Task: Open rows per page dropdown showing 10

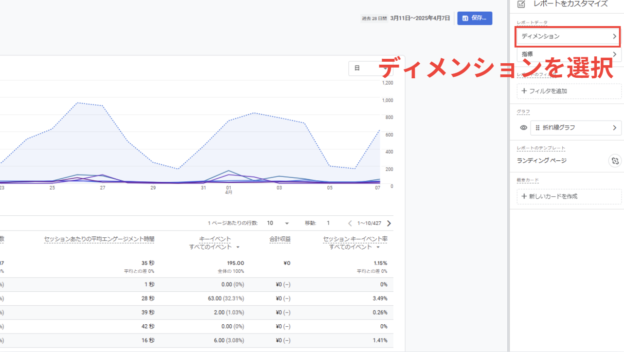Action: (x=278, y=223)
